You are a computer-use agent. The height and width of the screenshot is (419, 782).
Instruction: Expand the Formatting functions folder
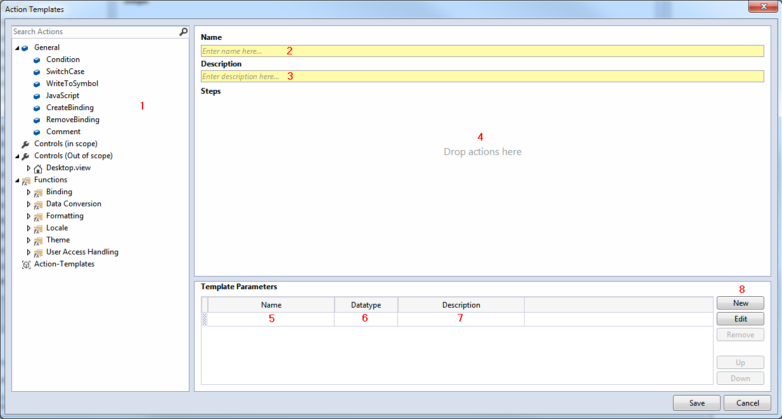click(29, 216)
